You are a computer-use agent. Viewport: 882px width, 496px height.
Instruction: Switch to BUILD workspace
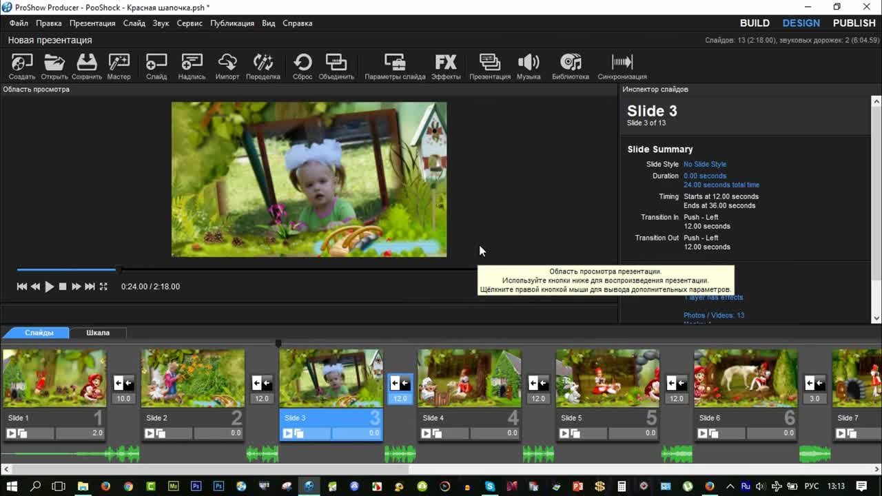(755, 23)
